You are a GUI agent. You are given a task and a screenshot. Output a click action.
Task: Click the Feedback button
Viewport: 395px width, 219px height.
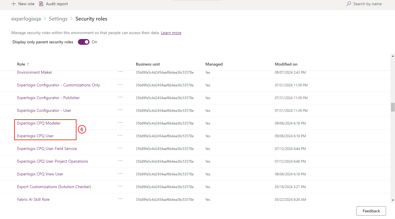click(371, 211)
